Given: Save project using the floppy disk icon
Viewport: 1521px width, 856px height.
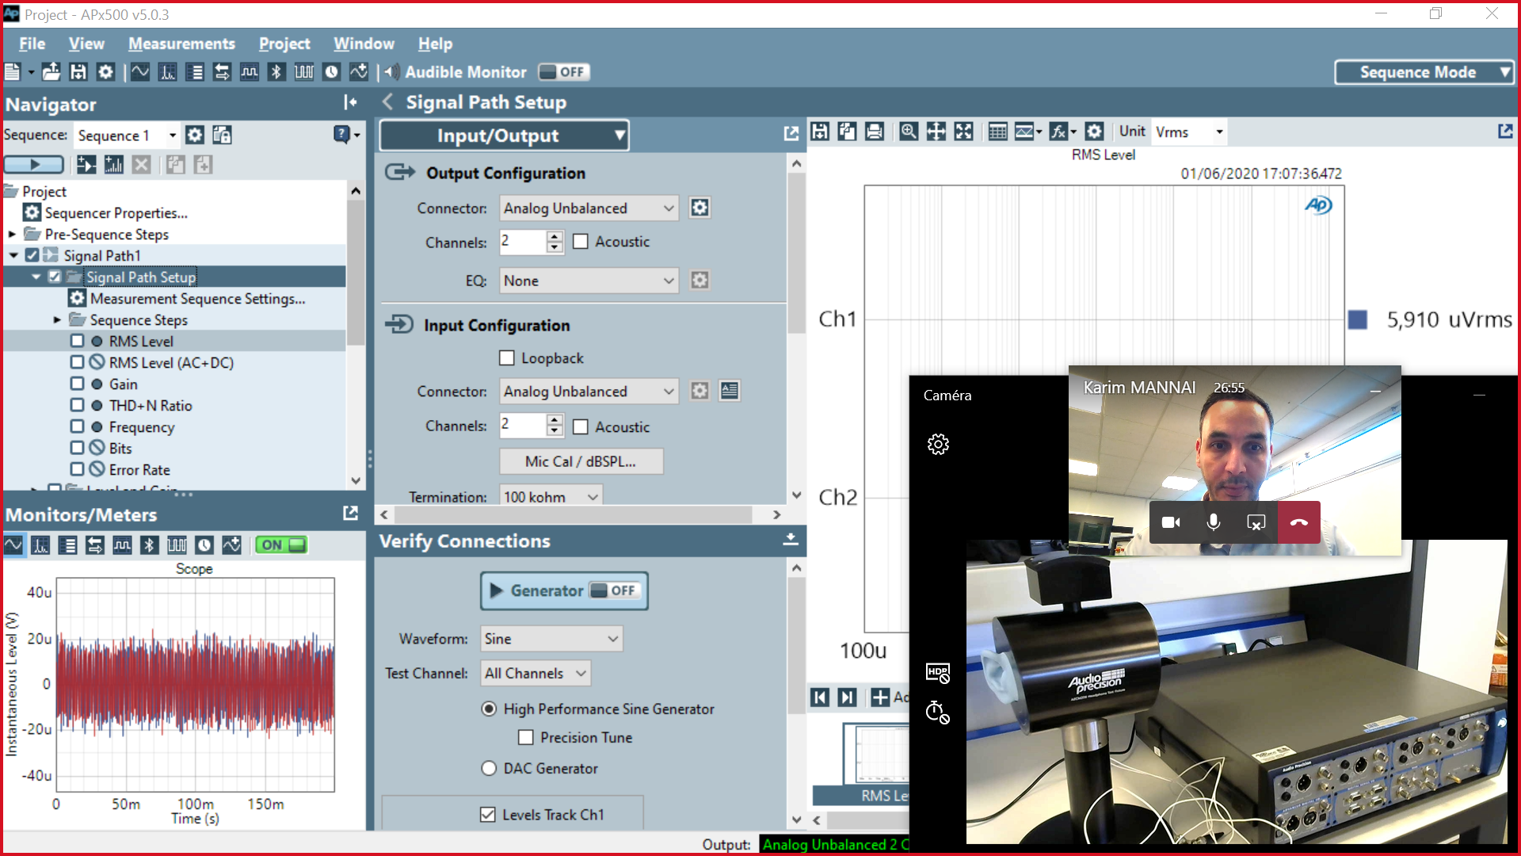Looking at the screenshot, I should (78, 72).
